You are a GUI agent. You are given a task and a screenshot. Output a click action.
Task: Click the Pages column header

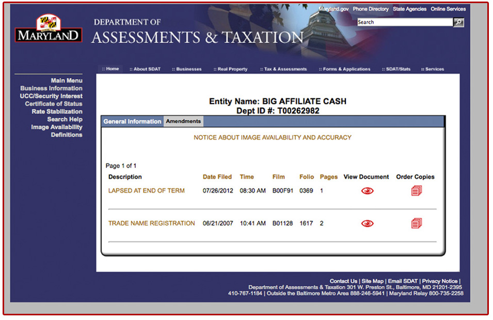click(x=328, y=177)
